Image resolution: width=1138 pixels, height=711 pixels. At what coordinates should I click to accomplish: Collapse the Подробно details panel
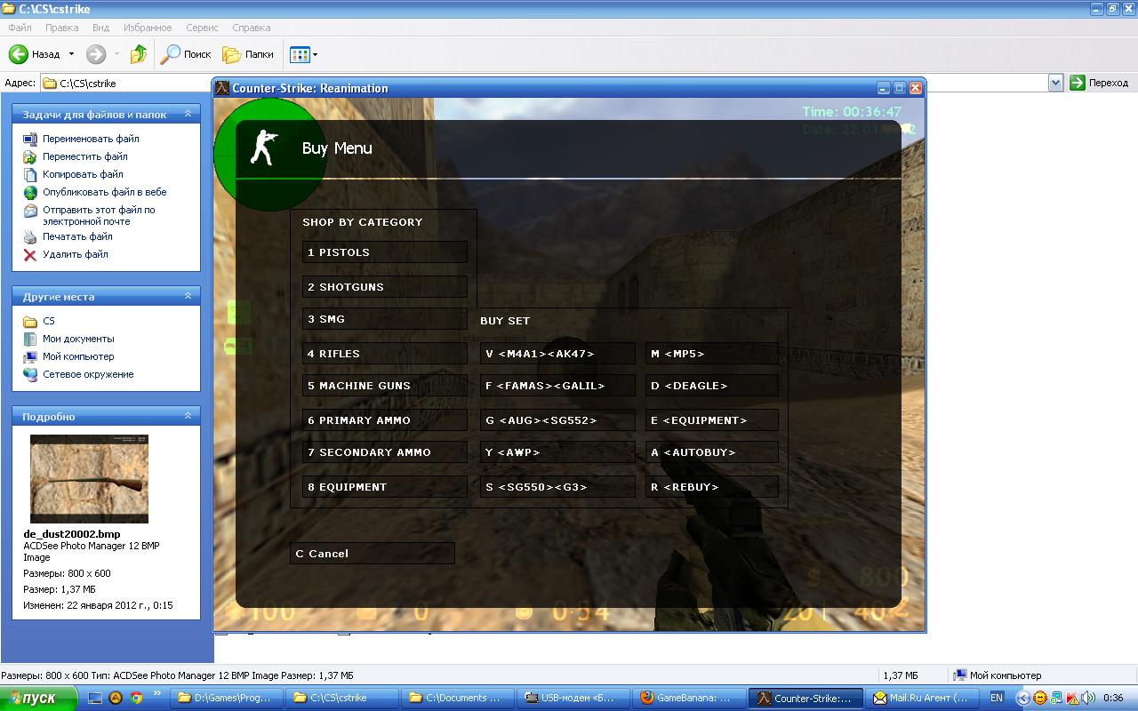coord(188,416)
